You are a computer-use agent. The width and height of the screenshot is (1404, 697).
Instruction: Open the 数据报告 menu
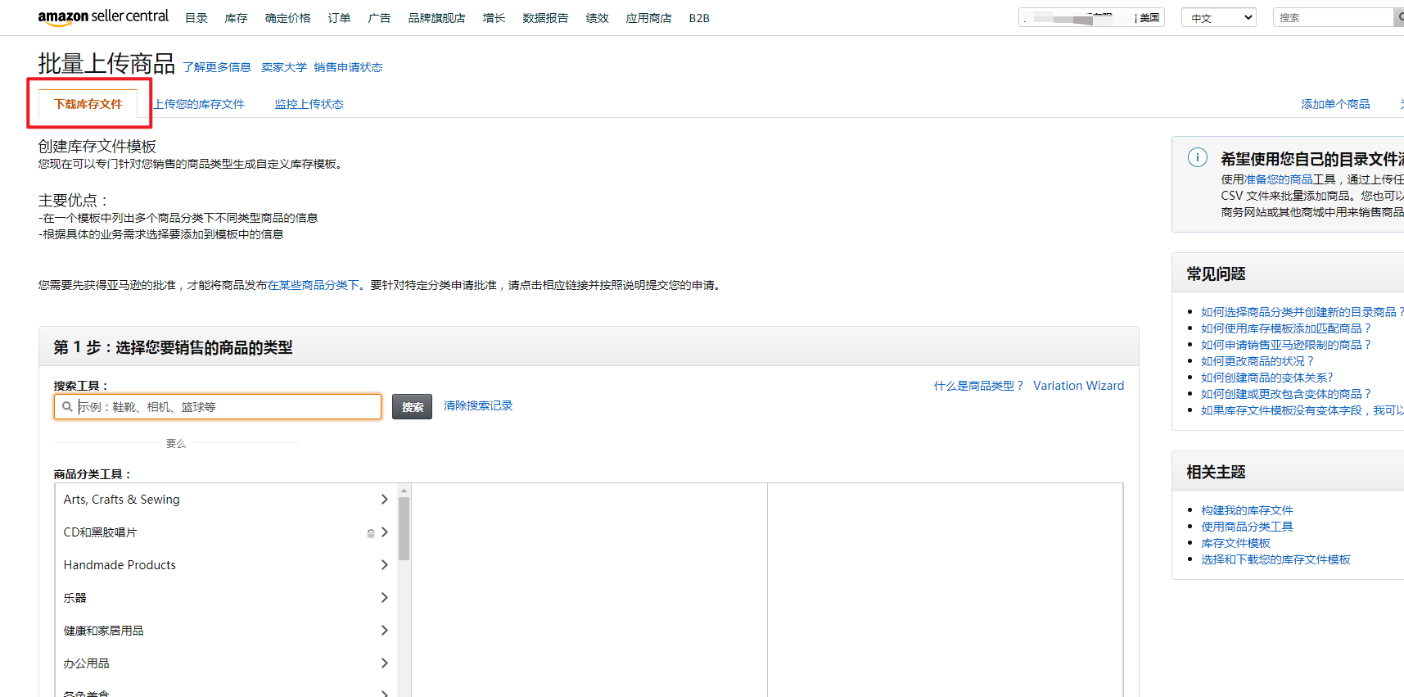tap(545, 18)
